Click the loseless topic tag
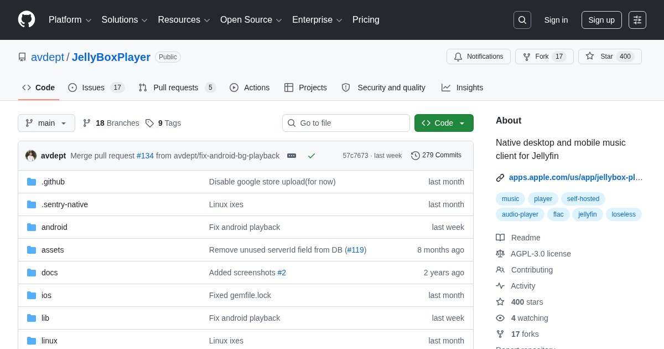This screenshot has width=664, height=349. point(624,214)
